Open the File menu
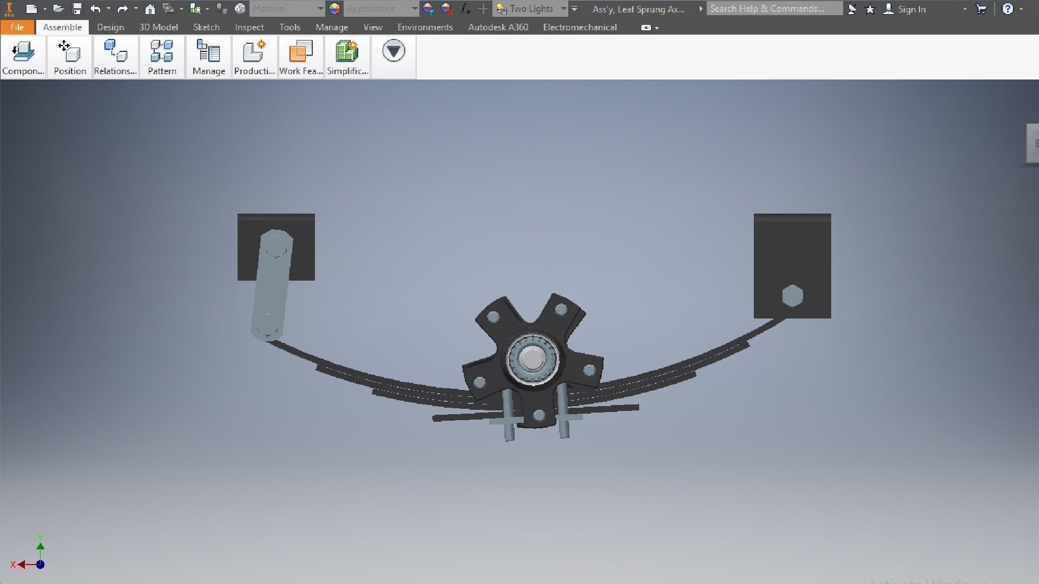1039x584 pixels. click(17, 27)
